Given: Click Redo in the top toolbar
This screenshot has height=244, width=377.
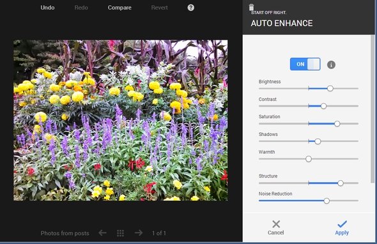Looking at the screenshot, I should pos(81,8).
